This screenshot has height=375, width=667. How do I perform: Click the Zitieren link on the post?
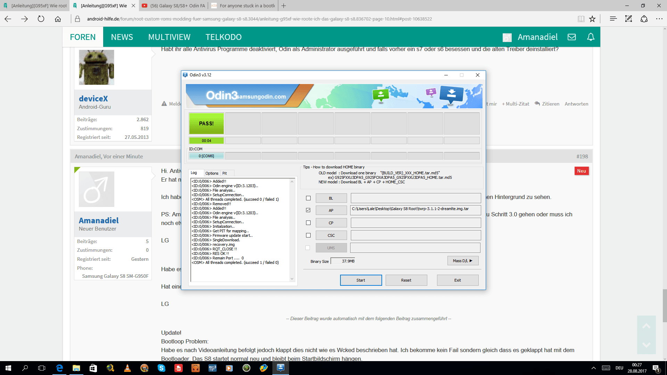(x=547, y=104)
